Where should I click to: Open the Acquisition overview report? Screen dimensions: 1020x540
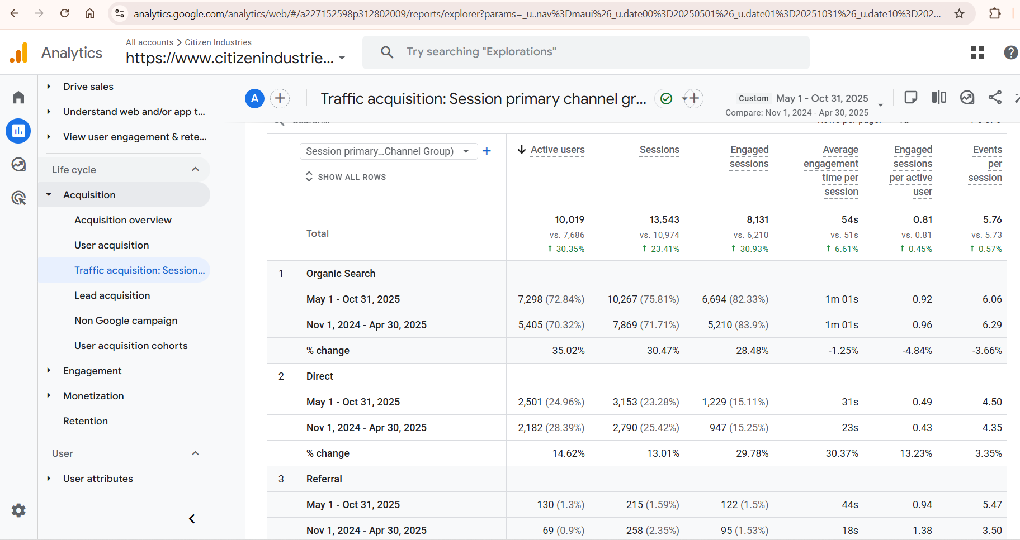point(123,220)
